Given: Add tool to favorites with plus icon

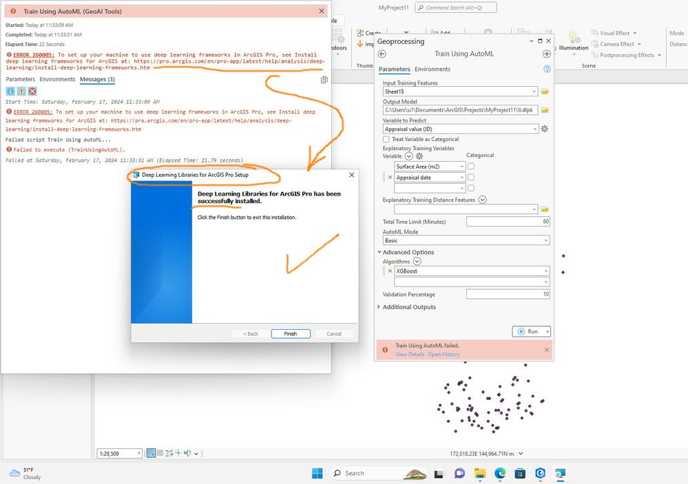Looking at the screenshot, I should click(x=547, y=54).
